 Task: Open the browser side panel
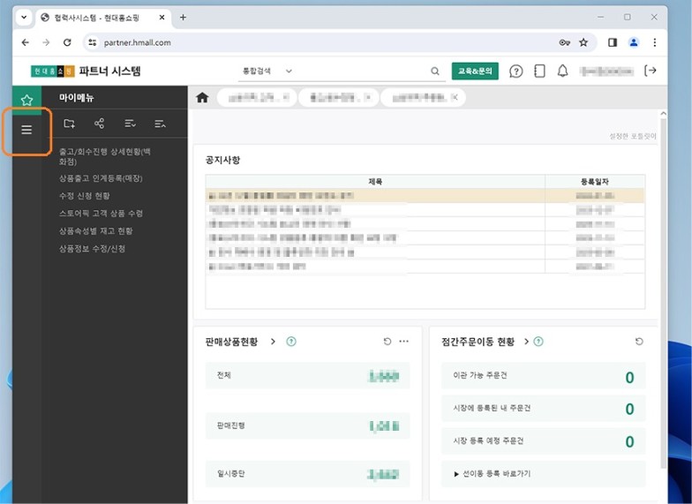[613, 42]
